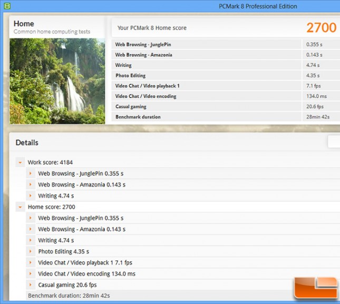Click the 4.35 s value cell

[321, 76]
